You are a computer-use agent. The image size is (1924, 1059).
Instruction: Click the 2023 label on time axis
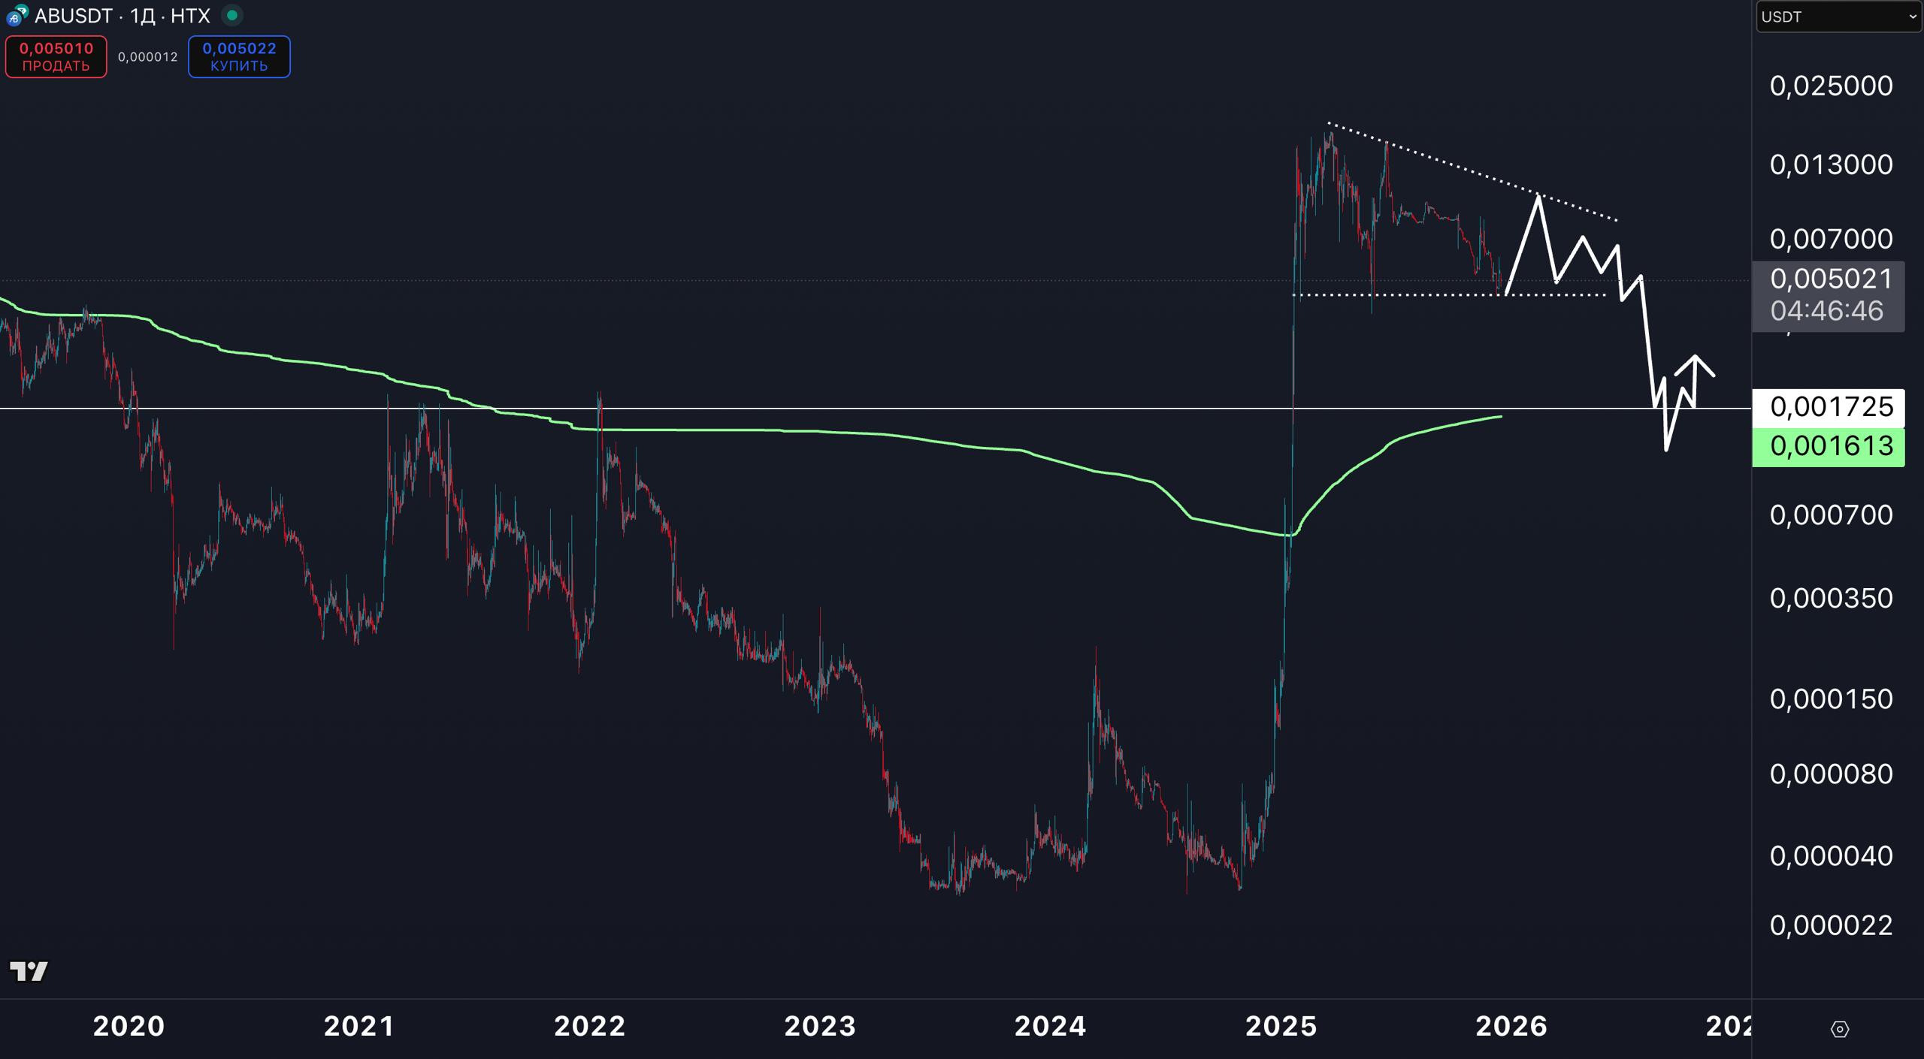(820, 1026)
